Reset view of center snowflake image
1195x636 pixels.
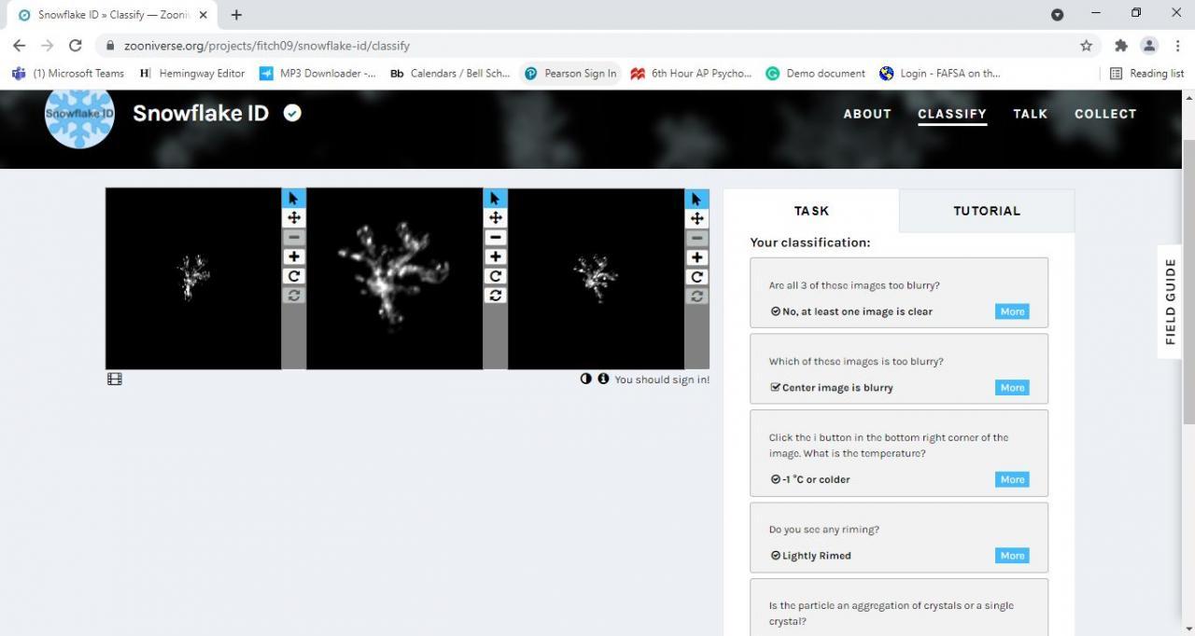(495, 295)
